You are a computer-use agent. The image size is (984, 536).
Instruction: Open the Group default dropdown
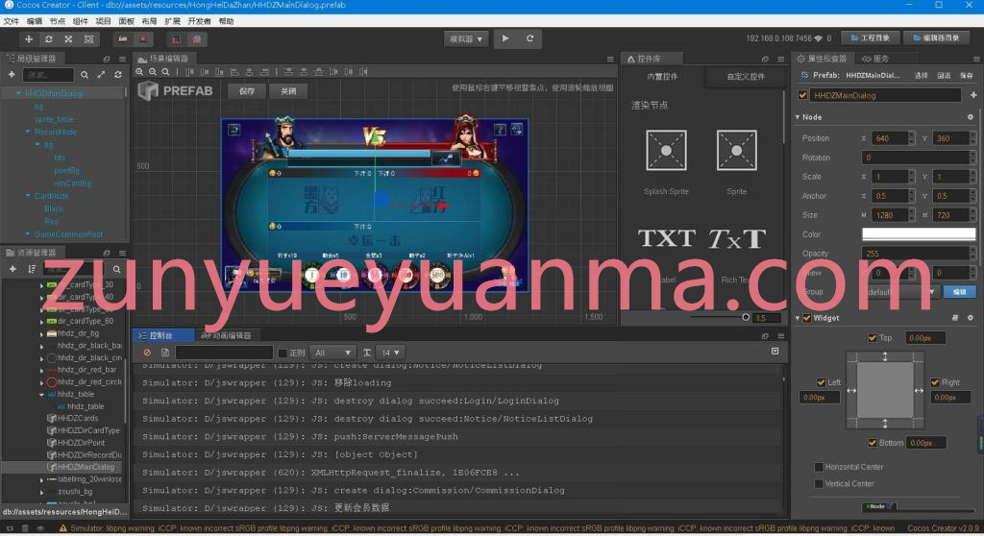click(x=901, y=292)
